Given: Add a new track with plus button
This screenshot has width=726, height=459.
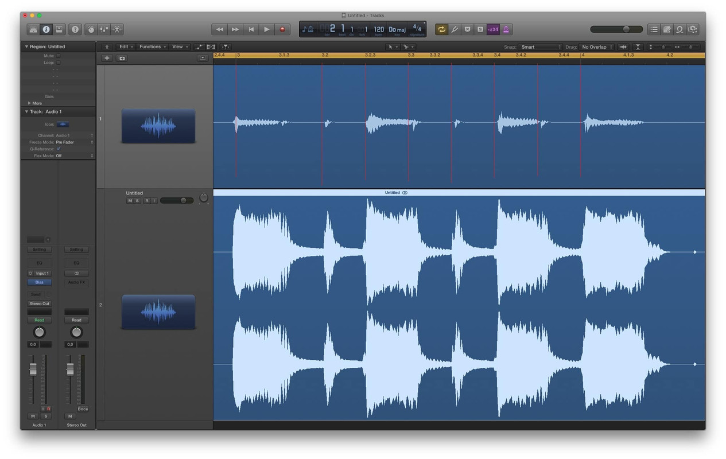Looking at the screenshot, I should (107, 58).
